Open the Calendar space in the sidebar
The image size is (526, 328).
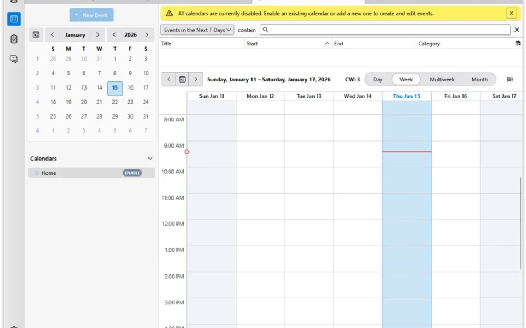click(x=14, y=19)
